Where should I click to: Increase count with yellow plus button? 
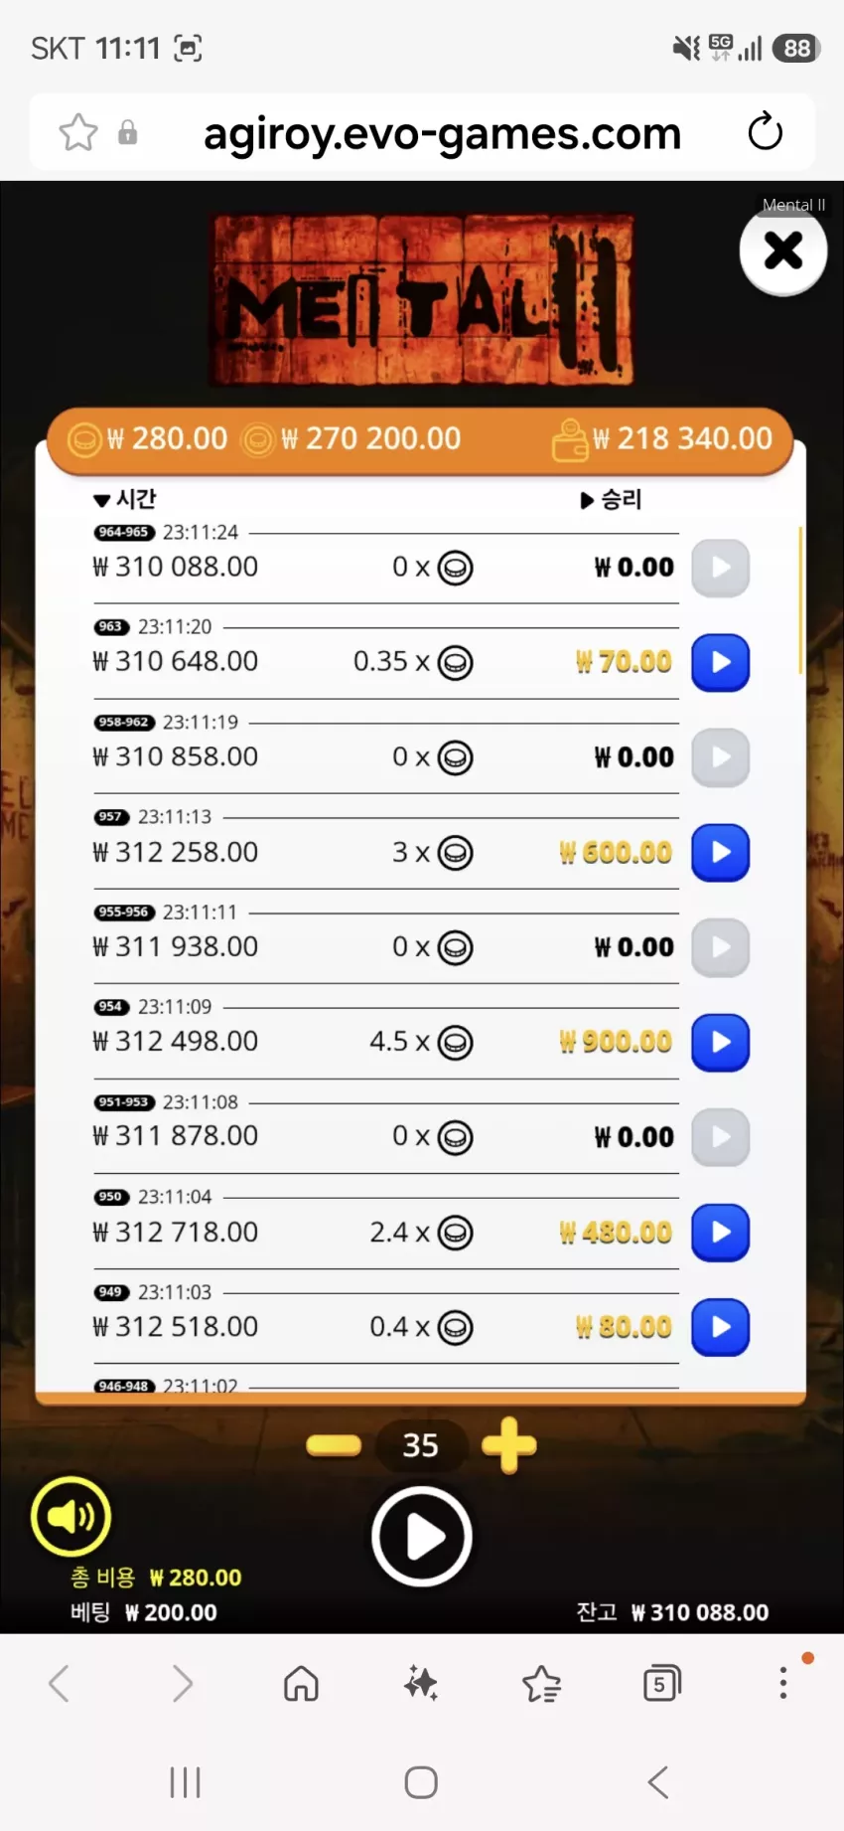[508, 1445]
